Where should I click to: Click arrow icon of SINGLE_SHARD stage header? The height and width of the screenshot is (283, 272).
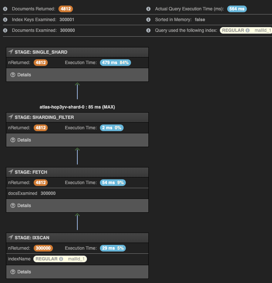pyautogui.click(x=11, y=52)
